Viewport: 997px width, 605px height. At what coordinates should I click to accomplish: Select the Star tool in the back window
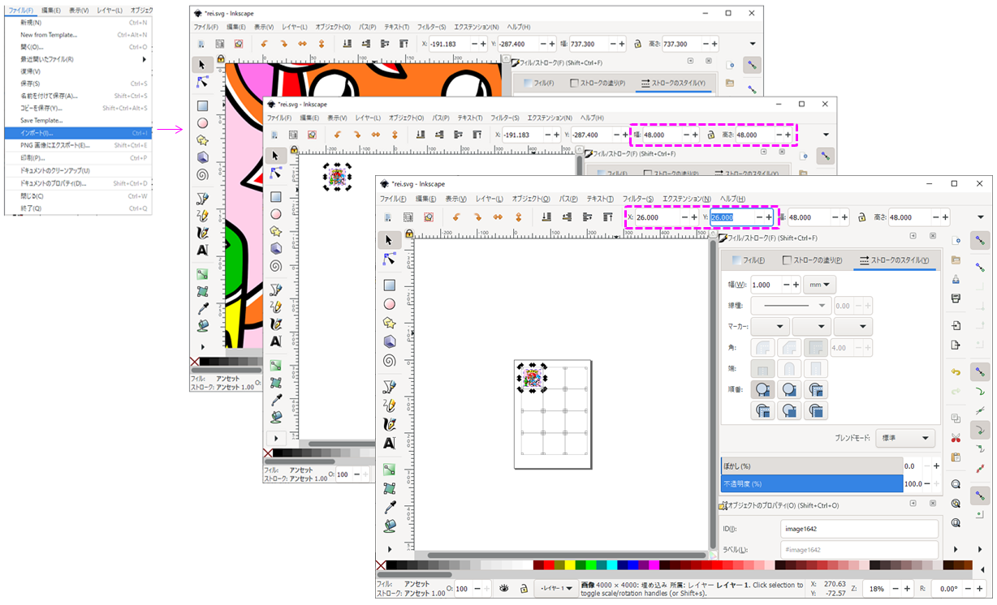coord(202,139)
